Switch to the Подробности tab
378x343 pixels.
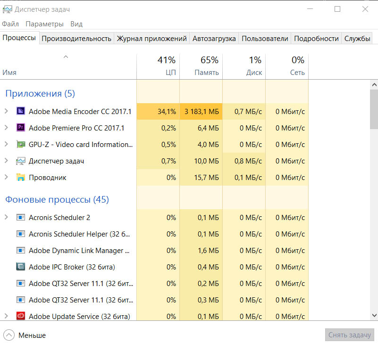tap(316, 39)
